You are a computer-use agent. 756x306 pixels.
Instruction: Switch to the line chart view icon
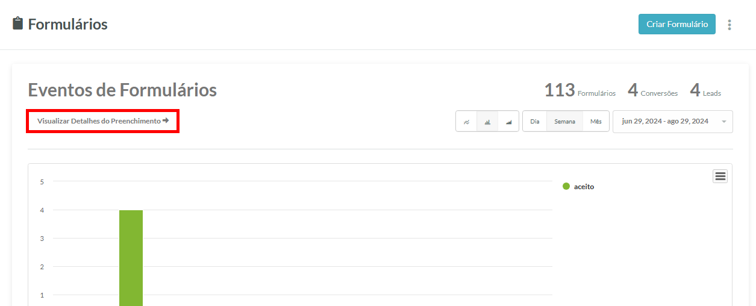tap(466, 121)
